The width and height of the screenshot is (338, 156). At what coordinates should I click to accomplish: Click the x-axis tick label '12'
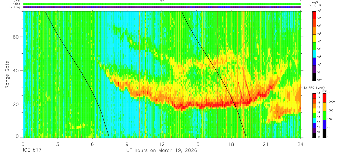[x=162, y=144]
